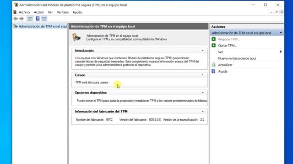Viewport: 293px width, 164px height.
Task: Click the Introducción paragraph text
Action: pos(137,61)
